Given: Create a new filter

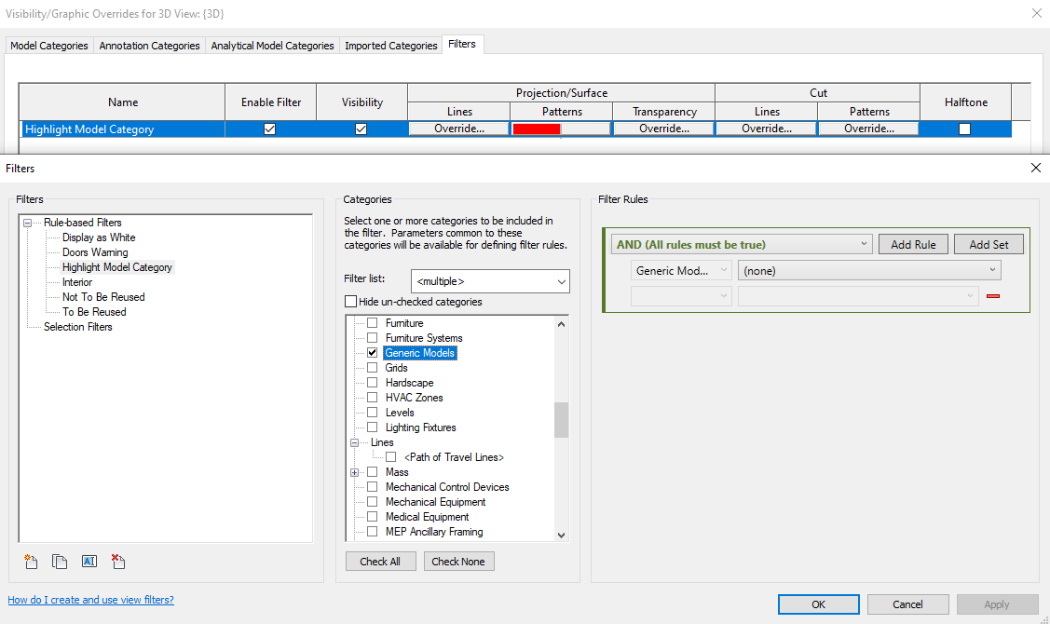Looking at the screenshot, I should [x=31, y=562].
